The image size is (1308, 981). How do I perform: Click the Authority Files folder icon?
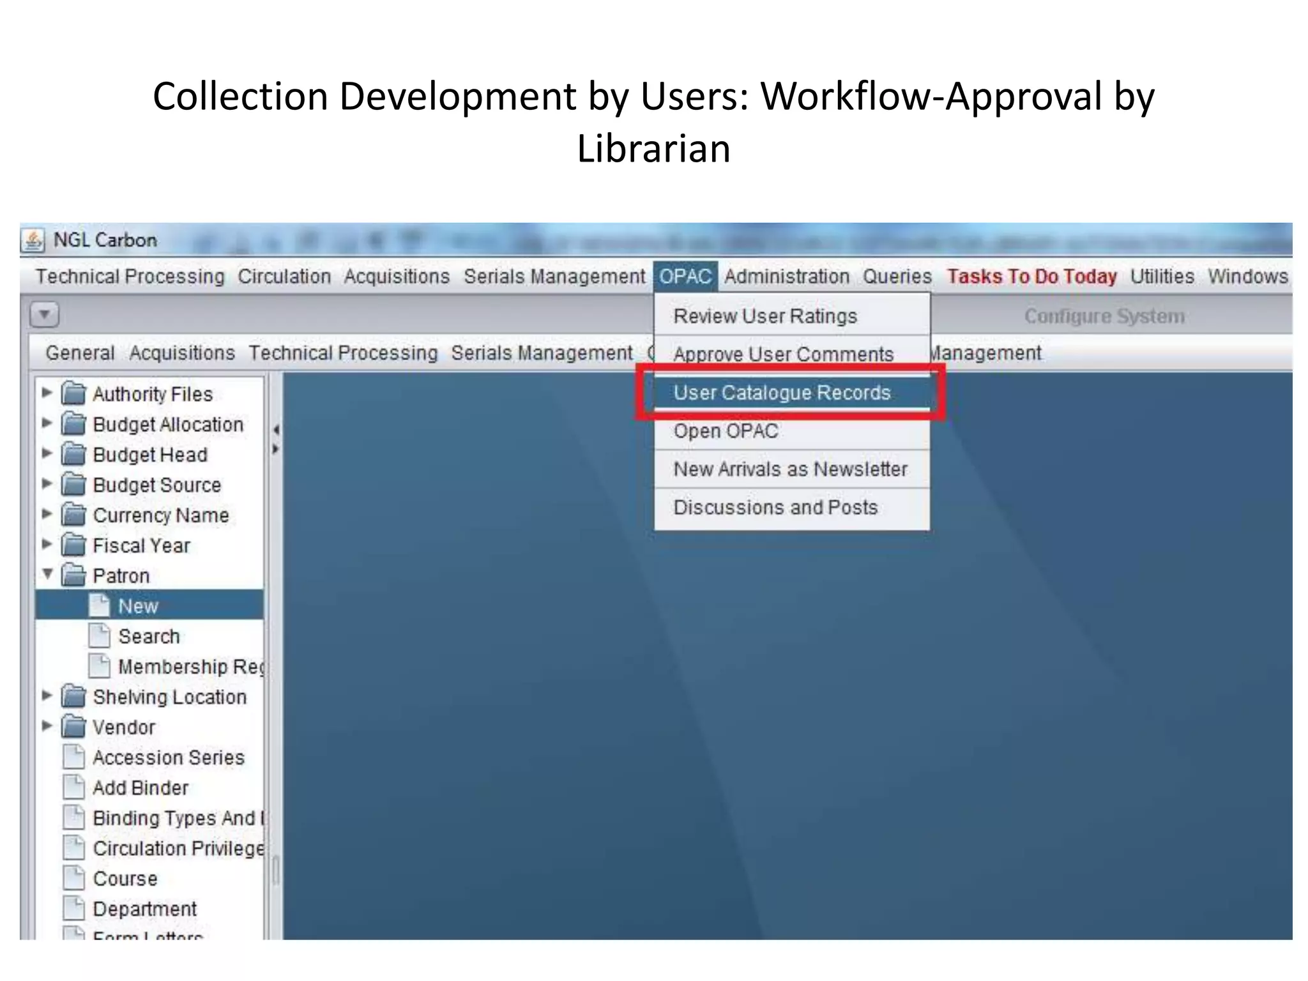(73, 393)
